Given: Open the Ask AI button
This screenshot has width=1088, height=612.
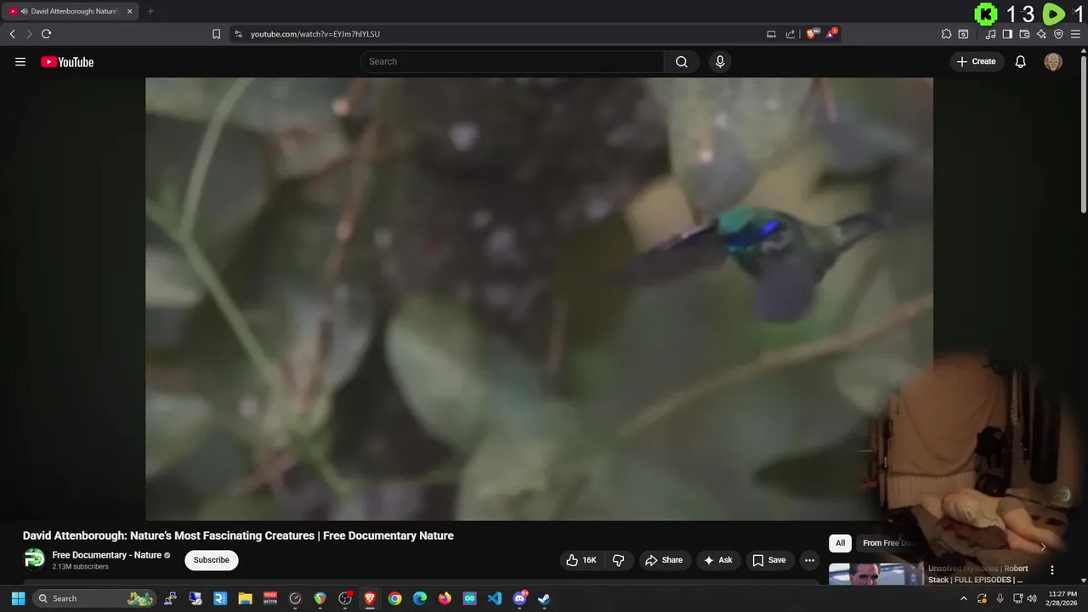Looking at the screenshot, I should pyautogui.click(x=718, y=560).
